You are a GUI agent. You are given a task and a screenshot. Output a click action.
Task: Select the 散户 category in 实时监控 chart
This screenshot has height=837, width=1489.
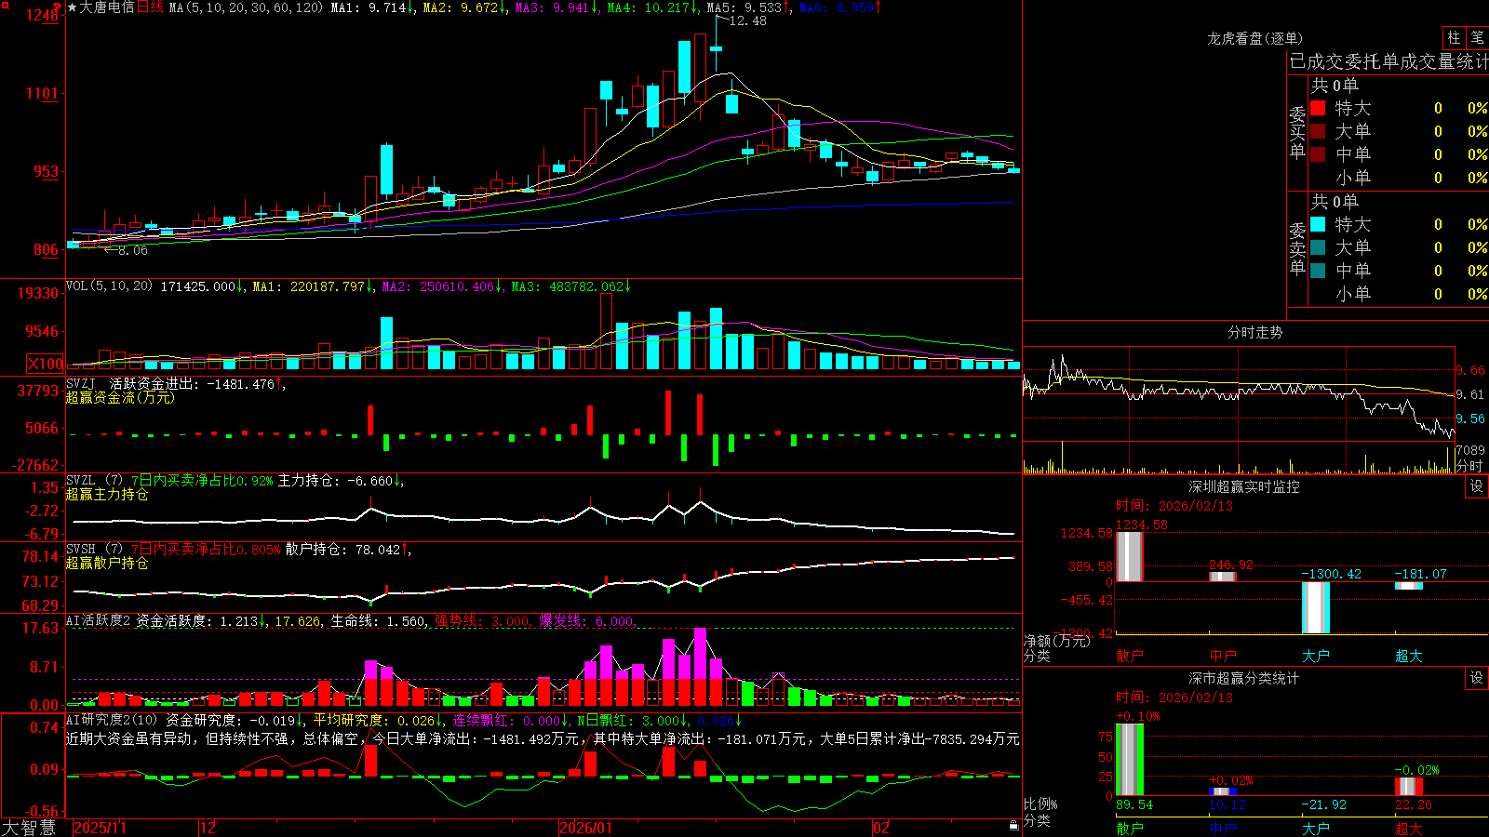click(1129, 656)
